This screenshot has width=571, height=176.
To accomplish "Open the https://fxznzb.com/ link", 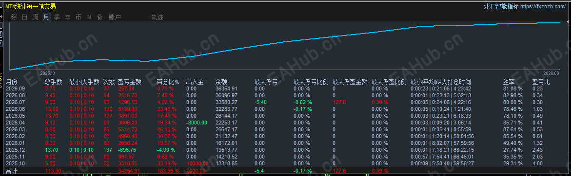I will [x=543, y=6].
